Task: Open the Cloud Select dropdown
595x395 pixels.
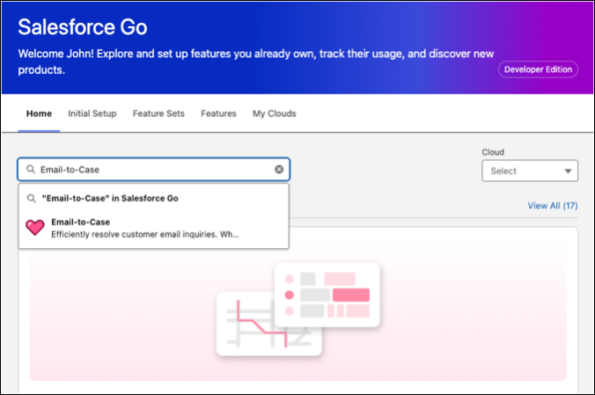Action: pos(530,171)
